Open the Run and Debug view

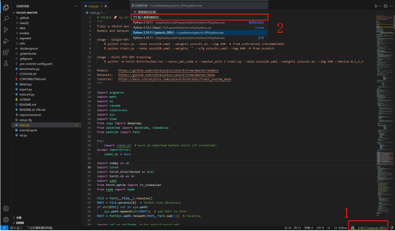pos(6,41)
